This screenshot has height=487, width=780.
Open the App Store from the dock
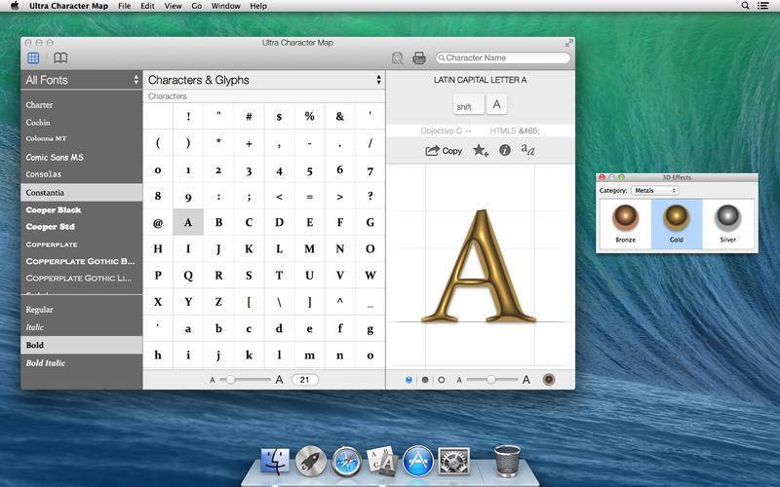tap(418, 461)
